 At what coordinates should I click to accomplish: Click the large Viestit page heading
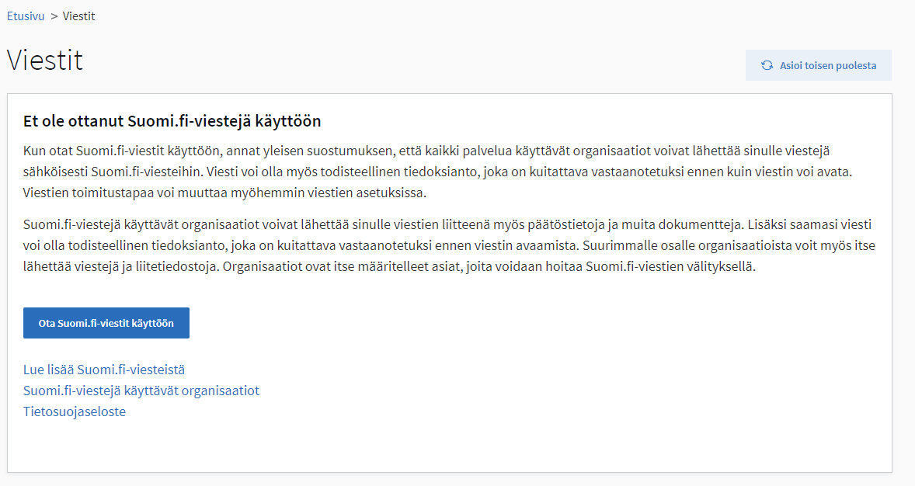click(x=45, y=60)
